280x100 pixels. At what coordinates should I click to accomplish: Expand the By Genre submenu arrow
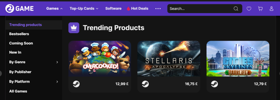click(57, 62)
